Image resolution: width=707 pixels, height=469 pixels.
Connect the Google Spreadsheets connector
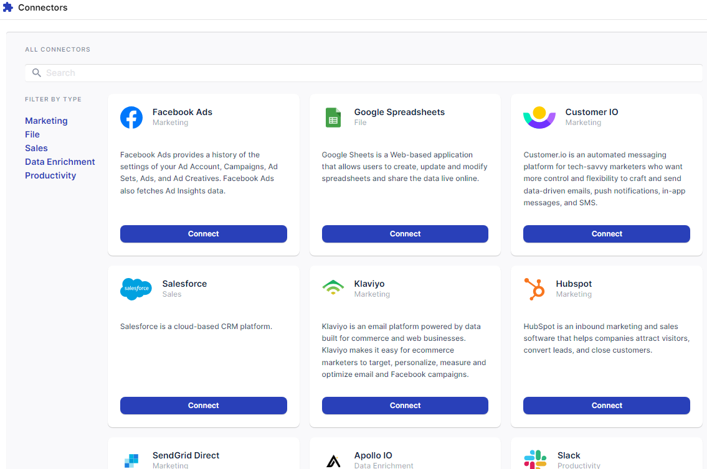pos(405,234)
